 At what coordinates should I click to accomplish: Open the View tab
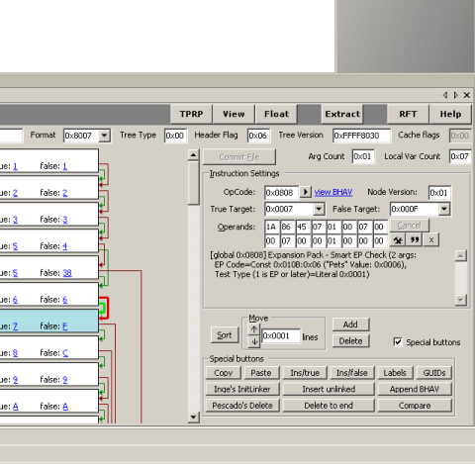[234, 114]
